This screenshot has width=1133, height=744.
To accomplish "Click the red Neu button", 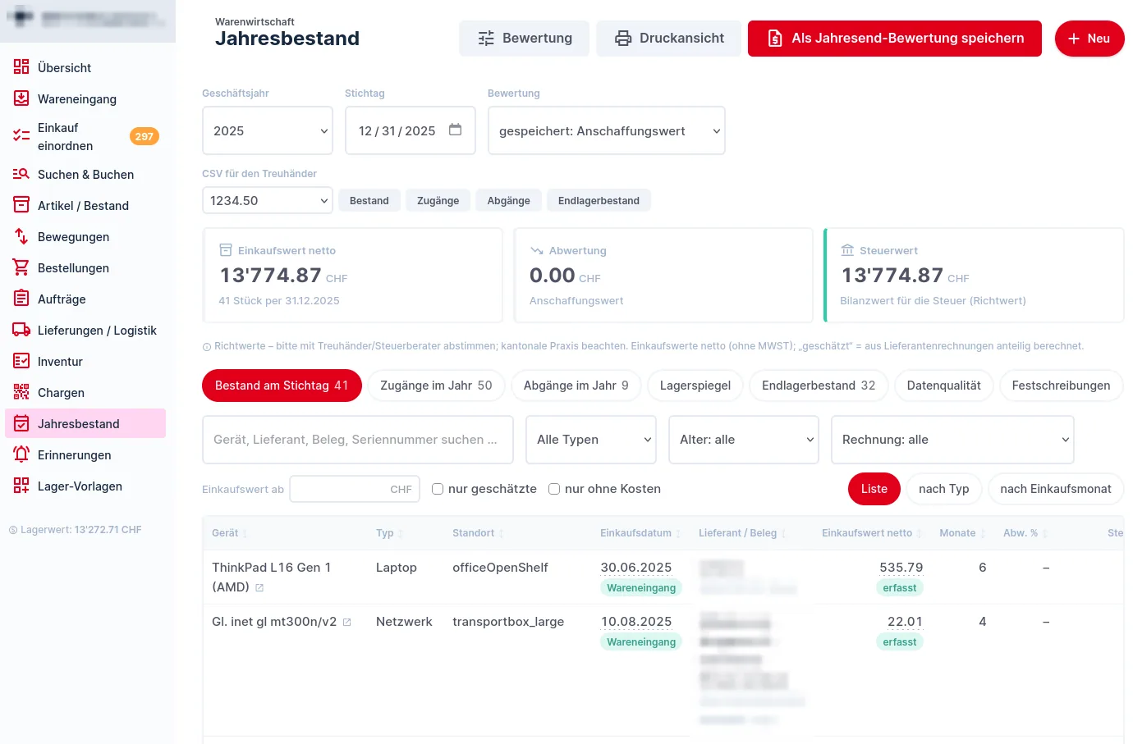I will pyautogui.click(x=1089, y=39).
